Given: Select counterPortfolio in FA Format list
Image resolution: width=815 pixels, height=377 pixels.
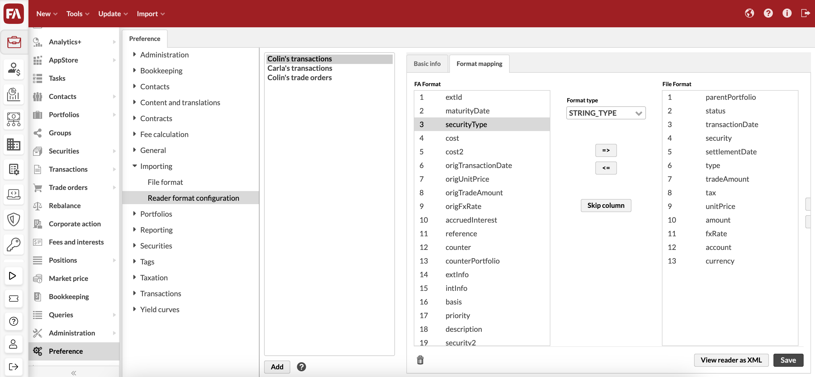Looking at the screenshot, I should (481, 261).
